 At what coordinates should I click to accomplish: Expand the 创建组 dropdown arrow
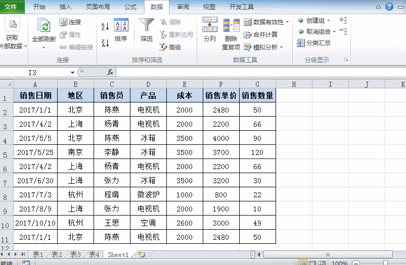(x=328, y=20)
